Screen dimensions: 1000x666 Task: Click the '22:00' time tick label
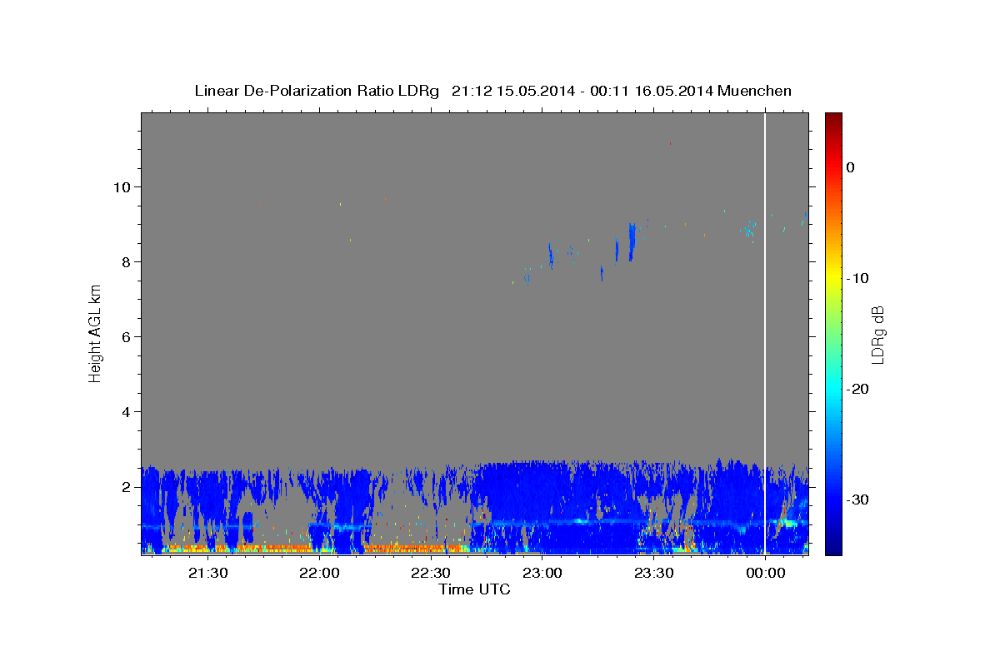319,573
